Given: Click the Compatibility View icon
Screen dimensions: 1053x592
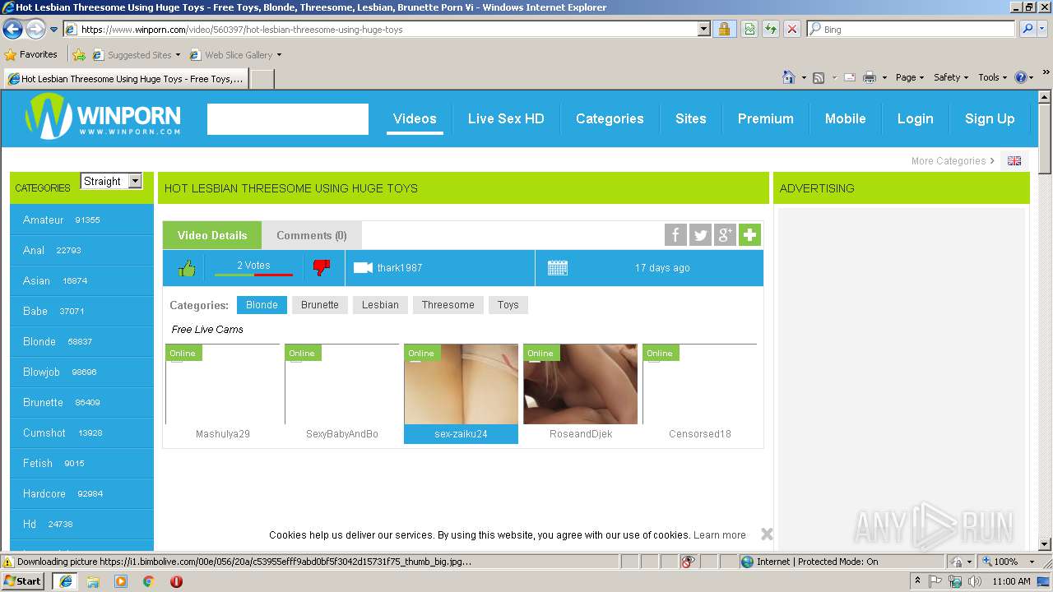Looking at the screenshot, I should pyautogui.click(x=749, y=29).
